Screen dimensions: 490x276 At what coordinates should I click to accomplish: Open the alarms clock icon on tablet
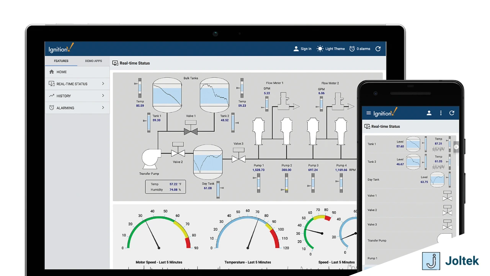pos(352,49)
